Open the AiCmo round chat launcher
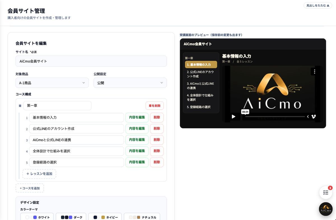The width and height of the screenshot is (336, 220). pyautogui.click(x=326, y=209)
